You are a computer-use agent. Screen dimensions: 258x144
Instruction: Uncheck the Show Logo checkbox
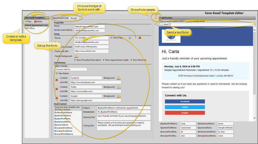(112, 38)
